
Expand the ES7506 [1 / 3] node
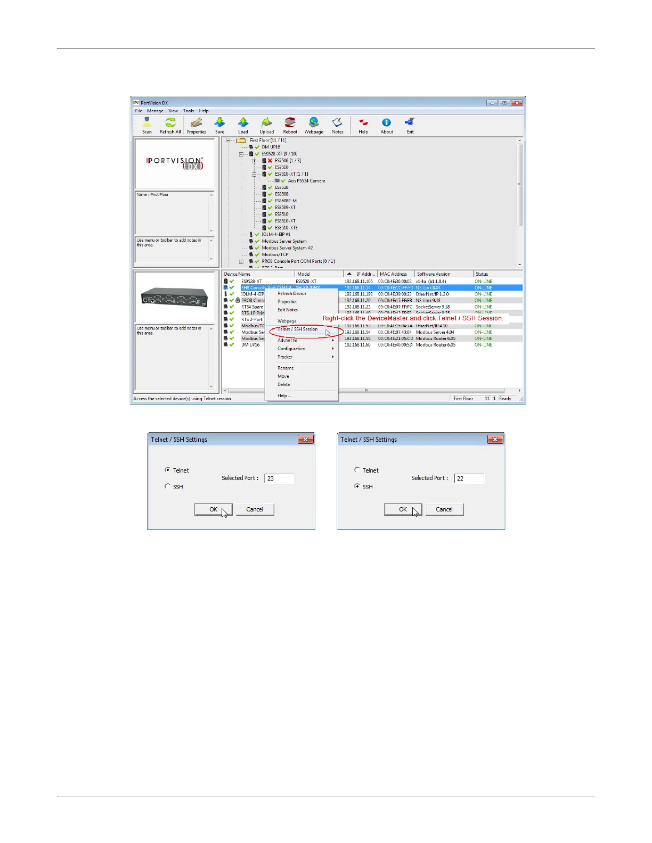255,161
